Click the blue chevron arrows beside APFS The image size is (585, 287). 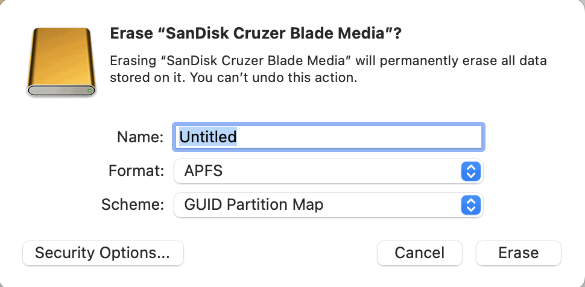(x=470, y=171)
